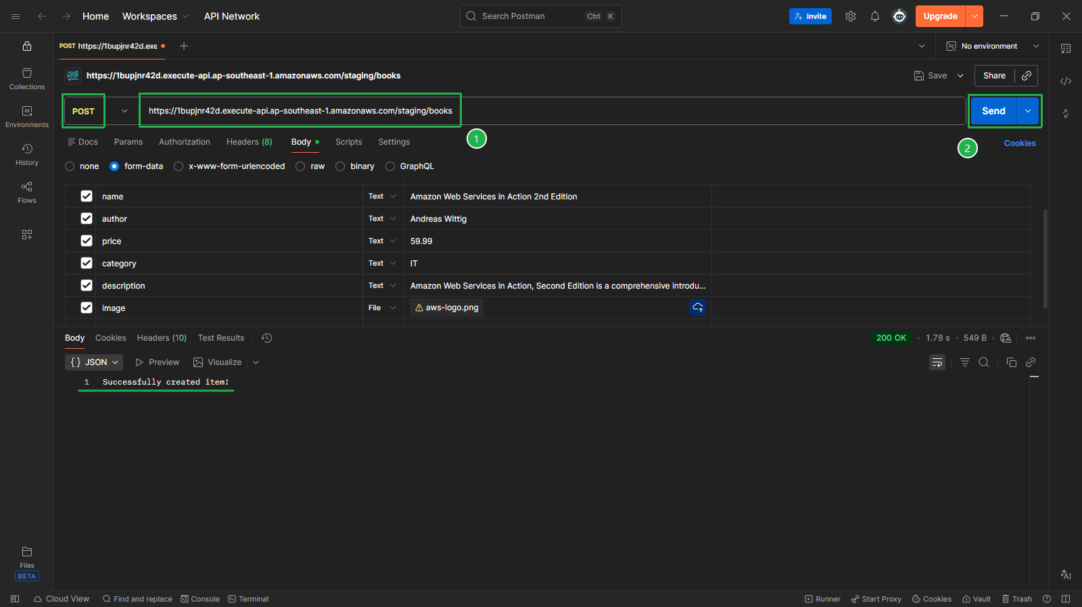Open the History sidebar panel
Viewport: 1082px width, 607px height.
point(27,154)
